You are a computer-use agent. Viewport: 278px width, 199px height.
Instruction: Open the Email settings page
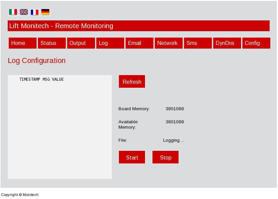coord(139,43)
